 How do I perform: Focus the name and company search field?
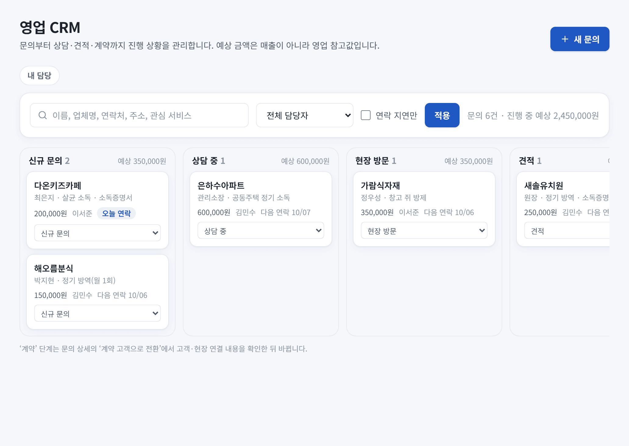tap(139, 115)
